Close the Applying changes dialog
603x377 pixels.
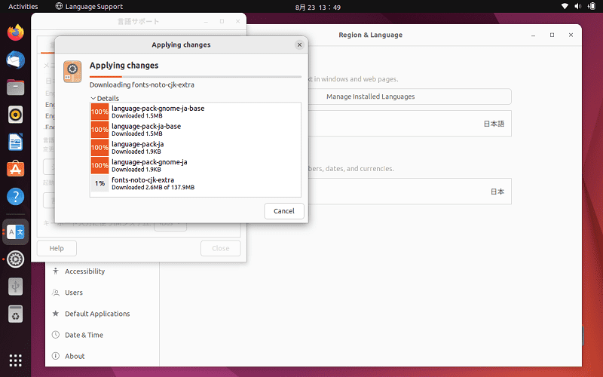click(299, 45)
